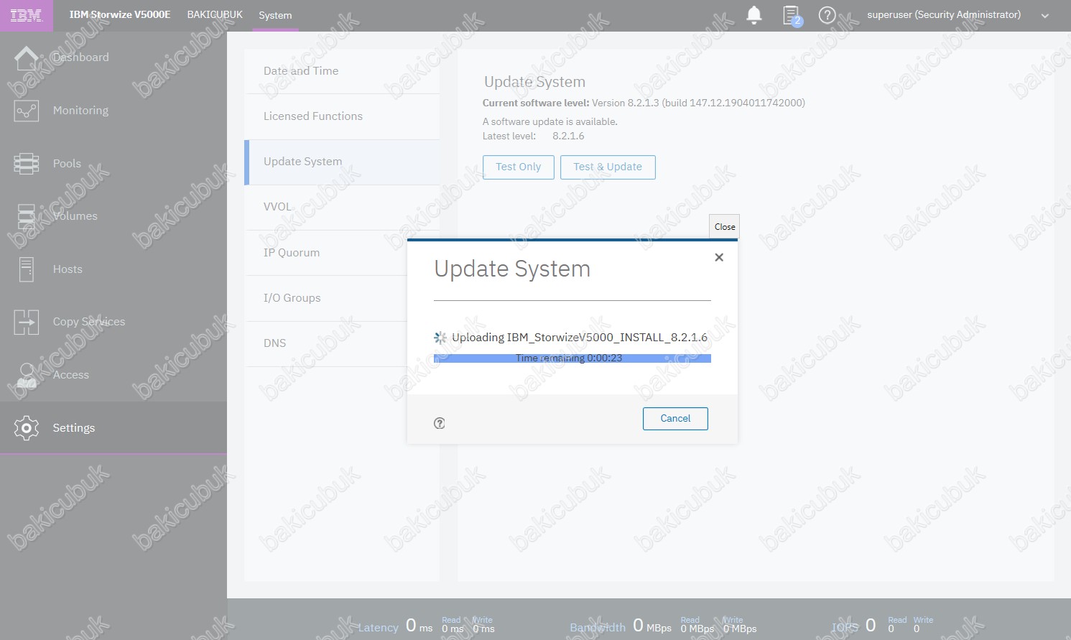The height and width of the screenshot is (640, 1071).
Task: Click the Latency performance label
Action: [378, 627]
